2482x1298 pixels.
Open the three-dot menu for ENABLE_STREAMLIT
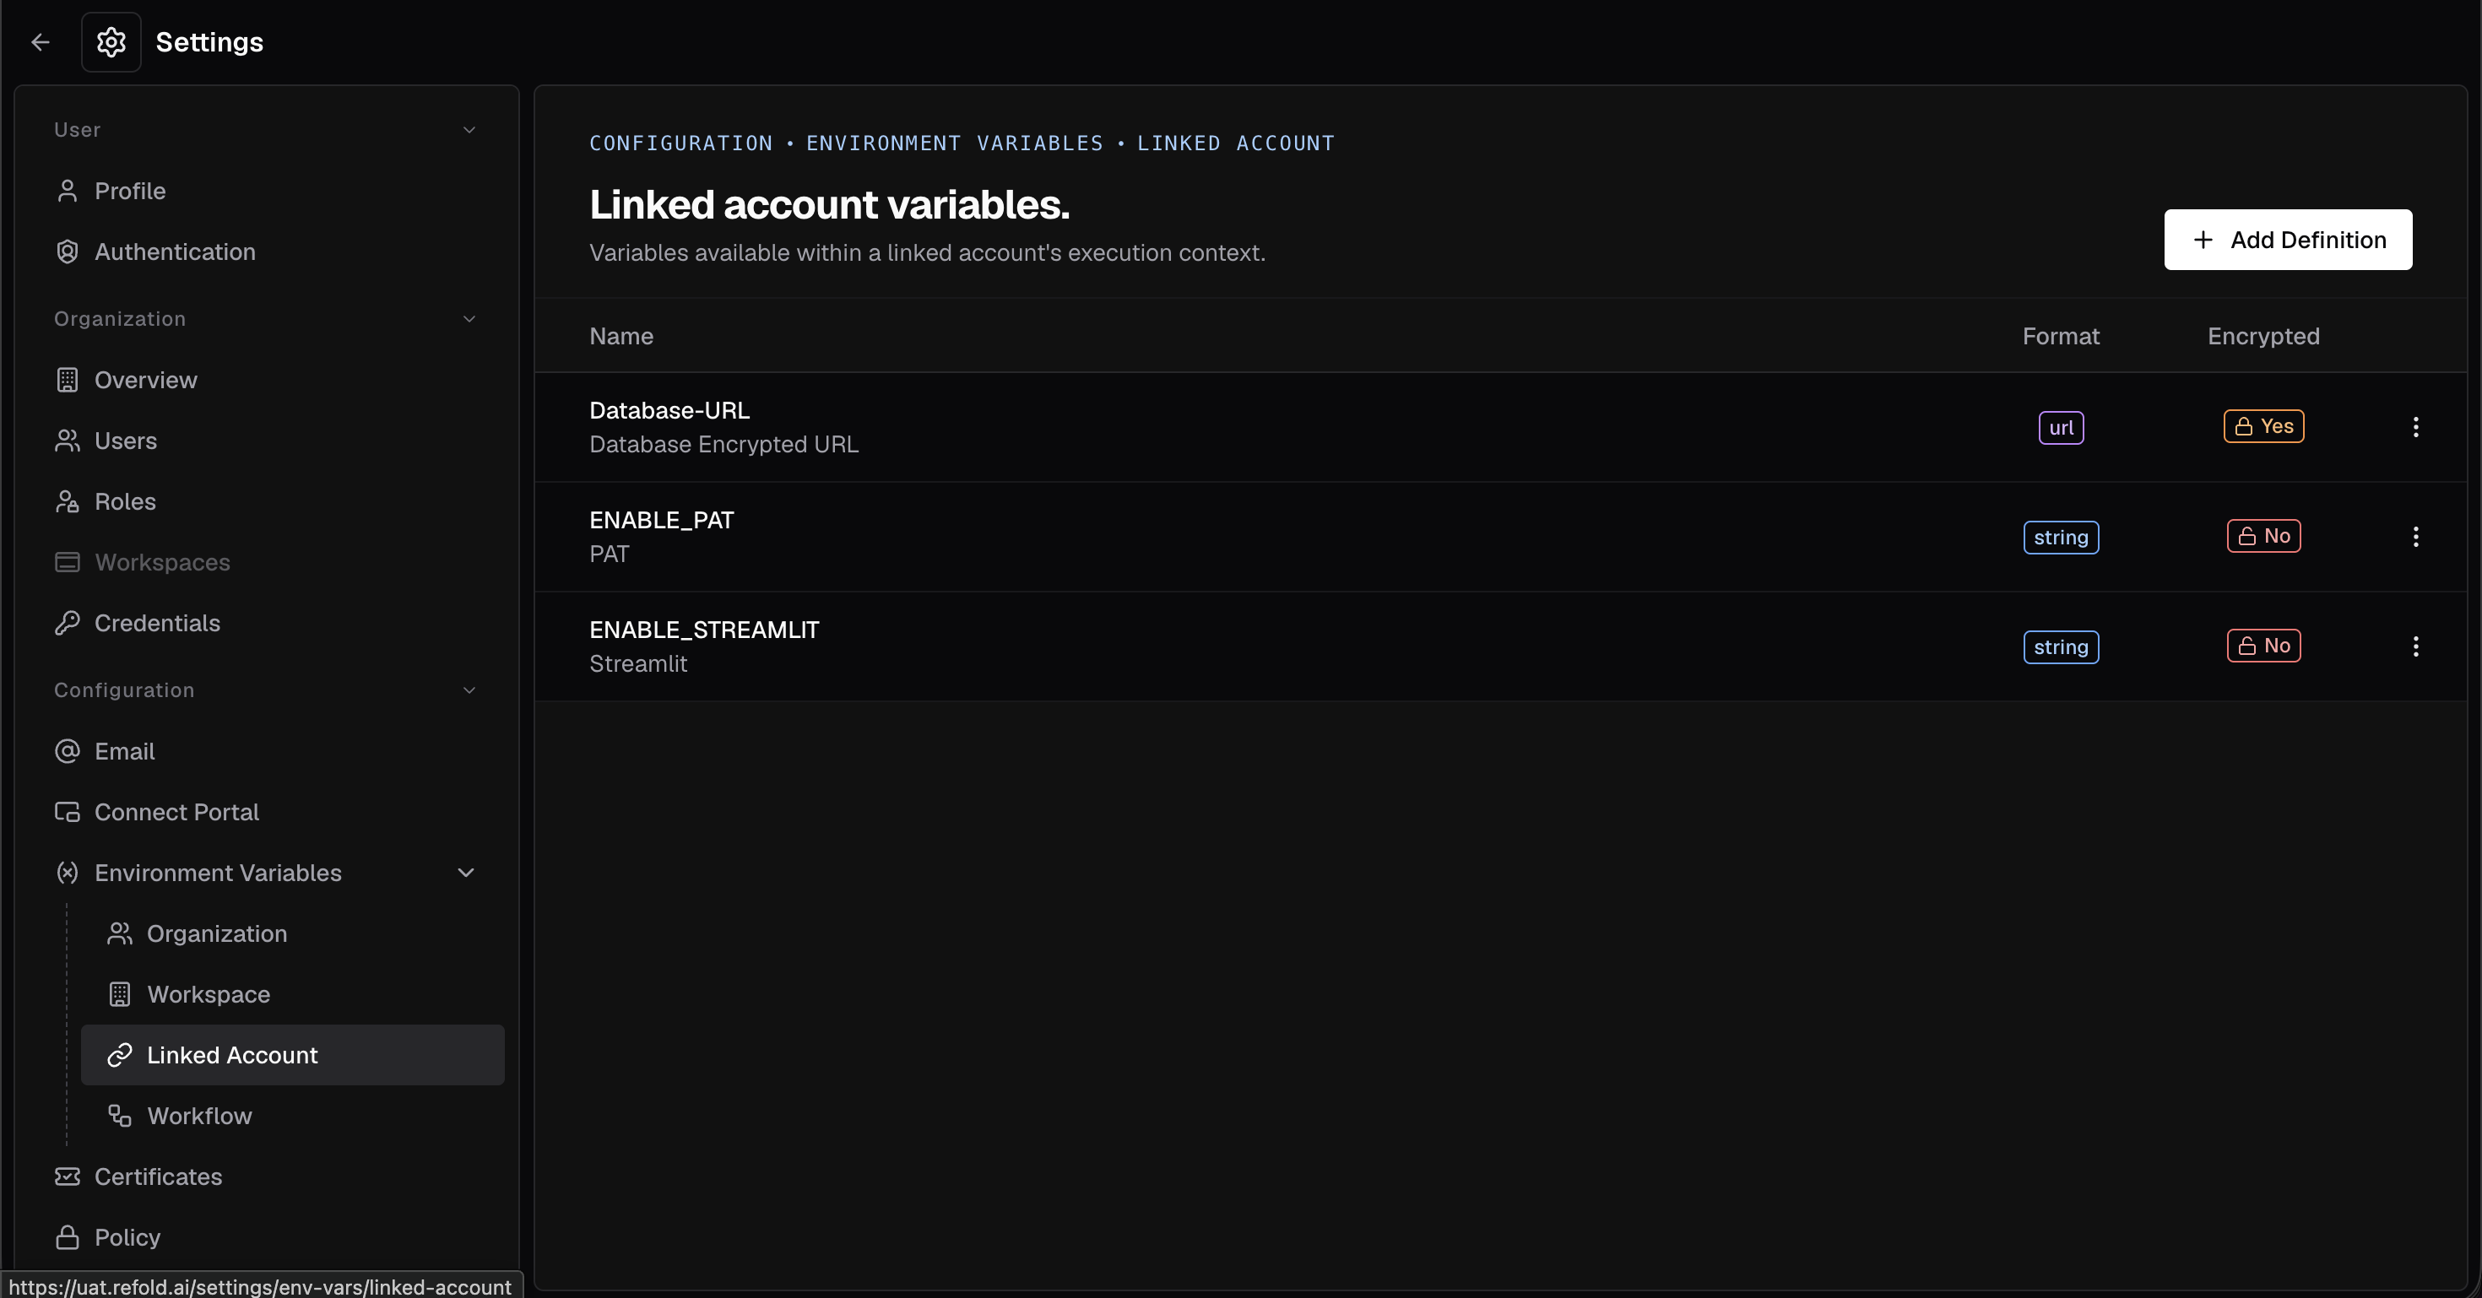(2415, 646)
